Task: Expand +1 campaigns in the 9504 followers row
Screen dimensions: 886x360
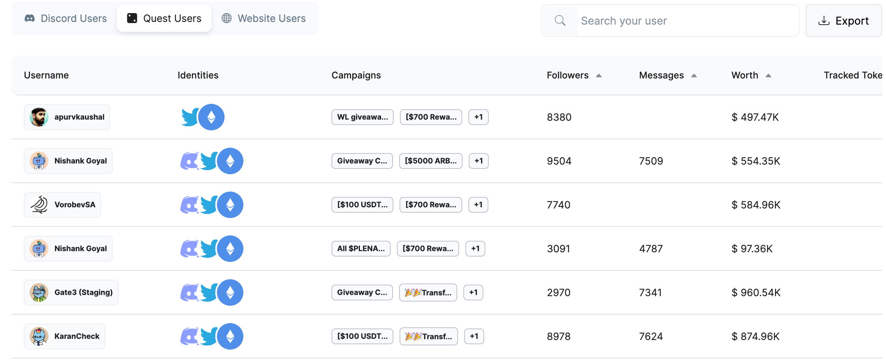Action: [479, 161]
